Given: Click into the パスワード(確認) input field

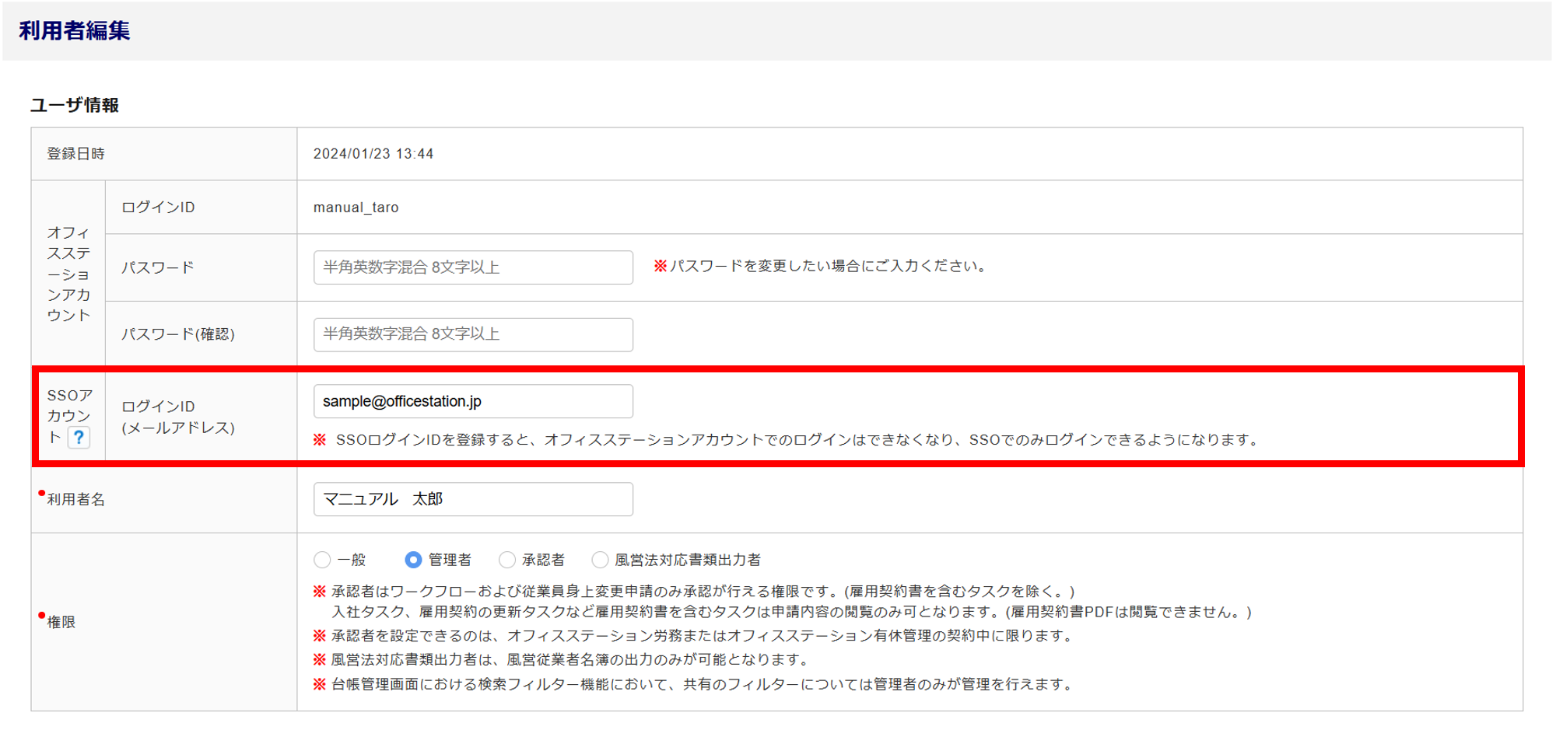Looking at the screenshot, I should coord(473,334).
